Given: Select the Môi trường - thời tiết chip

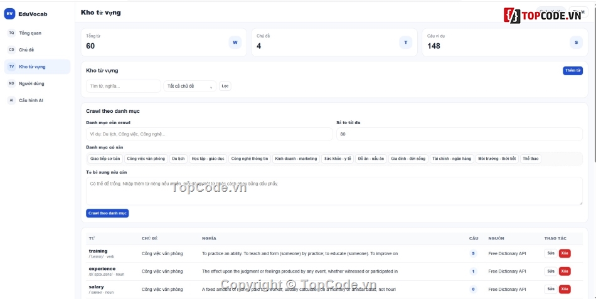Looking at the screenshot, I should point(497,159).
